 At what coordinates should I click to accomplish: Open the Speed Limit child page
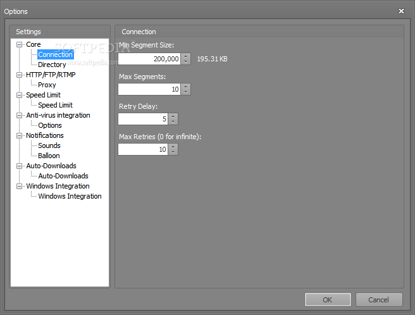[x=55, y=105]
